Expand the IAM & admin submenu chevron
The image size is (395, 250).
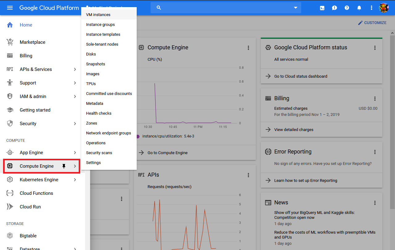[75, 96]
